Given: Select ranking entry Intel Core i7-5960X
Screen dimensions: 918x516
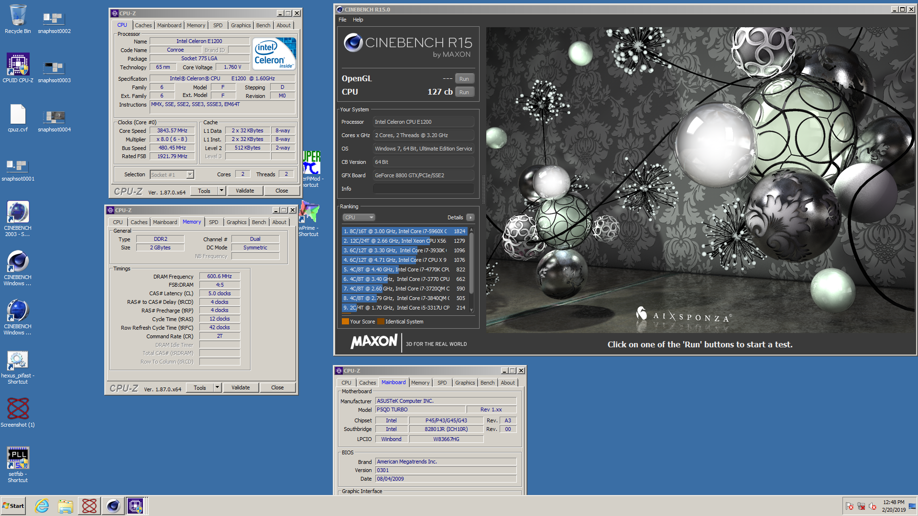Looking at the screenshot, I should click(x=404, y=231).
